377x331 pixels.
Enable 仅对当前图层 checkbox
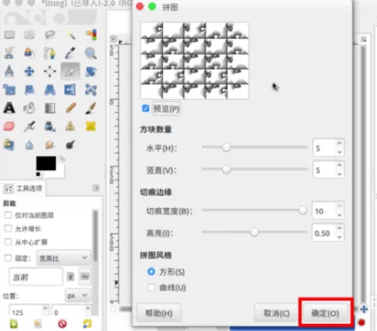pyautogui.click(x=8, y=215)
